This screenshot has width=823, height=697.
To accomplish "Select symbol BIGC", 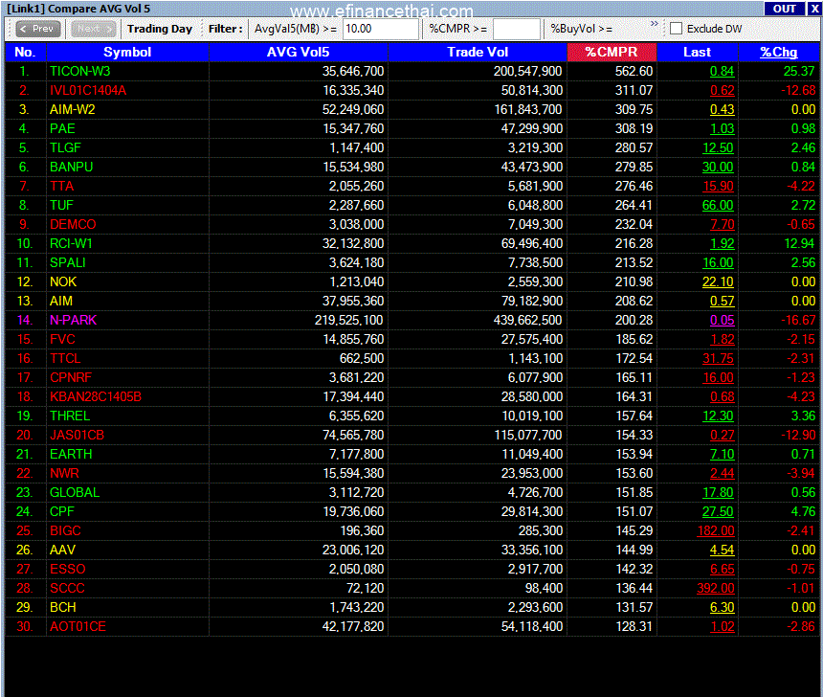I will (66, 531).
